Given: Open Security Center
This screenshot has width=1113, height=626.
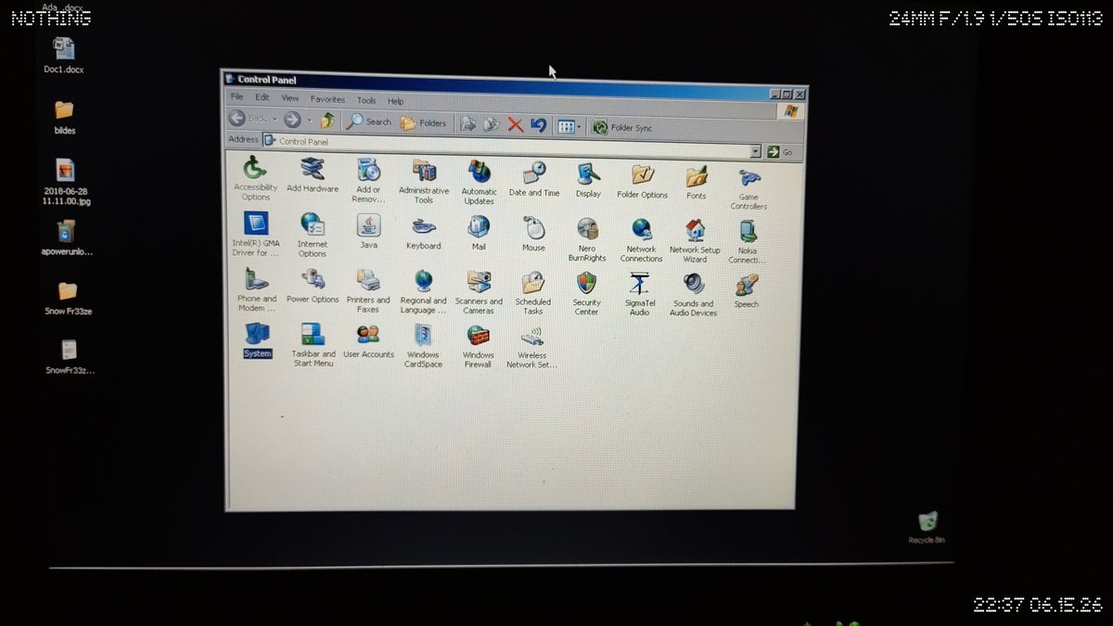Looking at the screenshot, I should click(x=586, y=294).
